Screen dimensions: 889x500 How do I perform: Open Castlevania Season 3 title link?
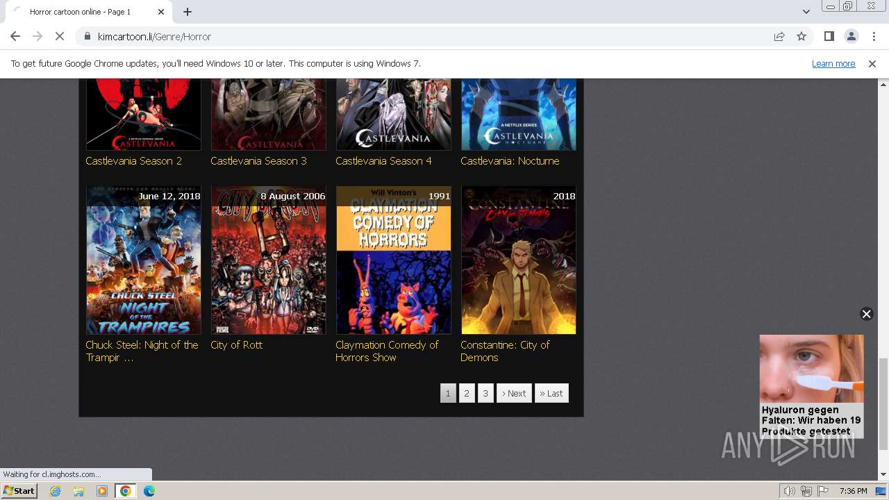pos(258,160)
